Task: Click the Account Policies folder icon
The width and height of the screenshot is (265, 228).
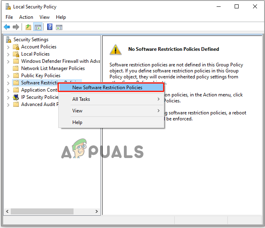Action: pos(16,47)
